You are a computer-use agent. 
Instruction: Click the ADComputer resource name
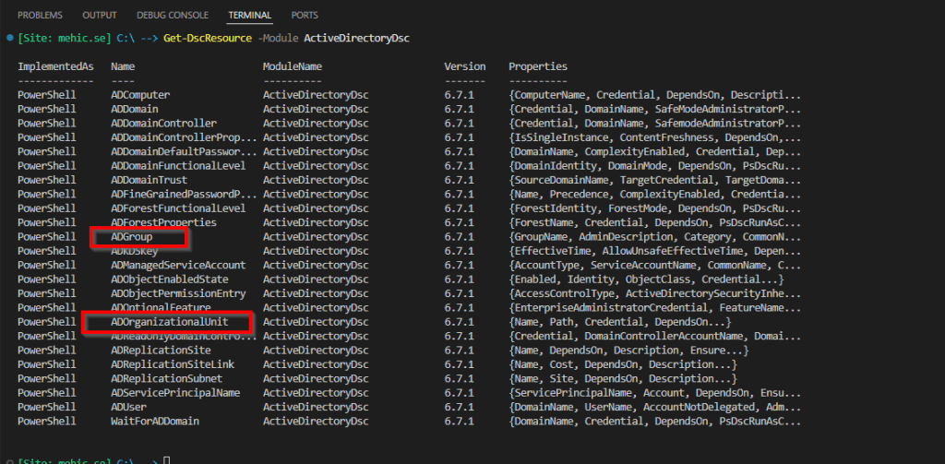(x=140, y=95)
